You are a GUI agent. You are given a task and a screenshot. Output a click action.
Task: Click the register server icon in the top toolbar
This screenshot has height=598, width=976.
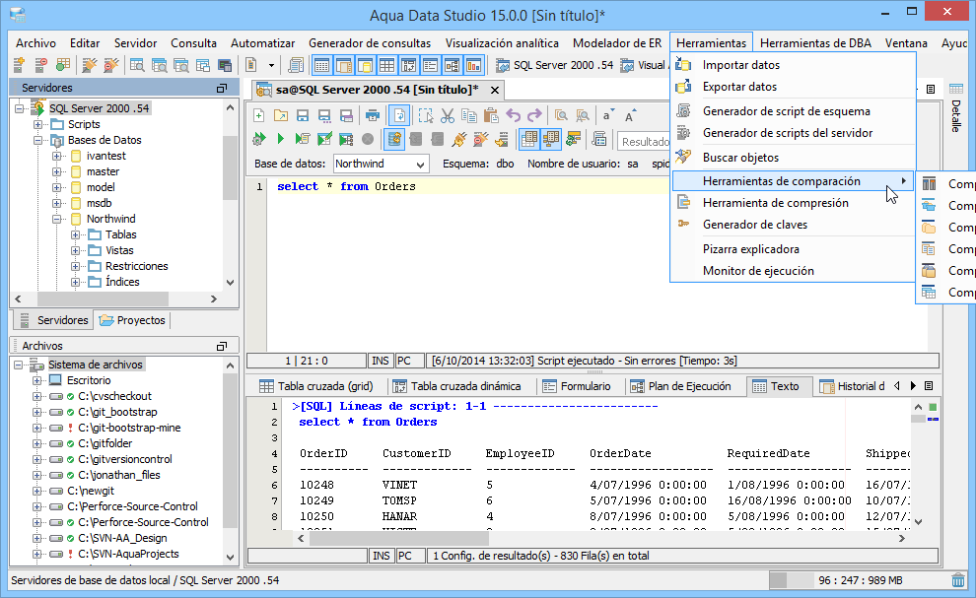point(19,65)
